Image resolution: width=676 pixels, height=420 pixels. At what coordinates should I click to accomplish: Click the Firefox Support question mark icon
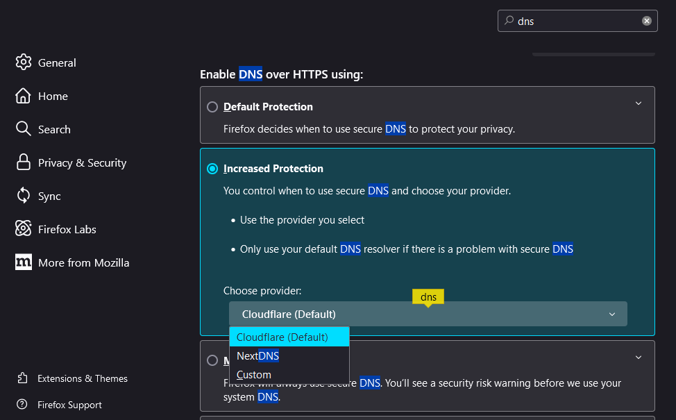pos(22,405)
